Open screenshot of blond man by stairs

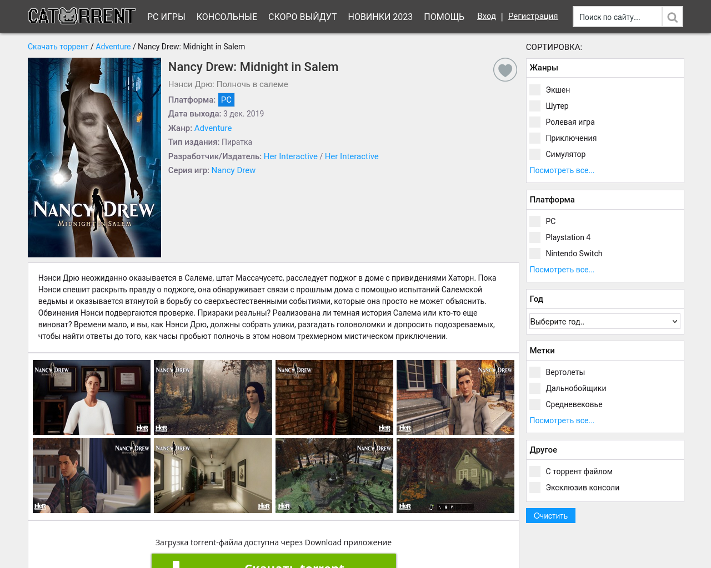tap(455, 397)
